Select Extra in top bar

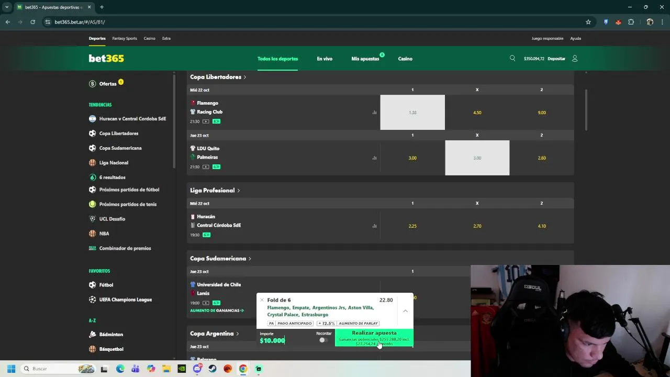pyautogui.click(x=166, y=38)
